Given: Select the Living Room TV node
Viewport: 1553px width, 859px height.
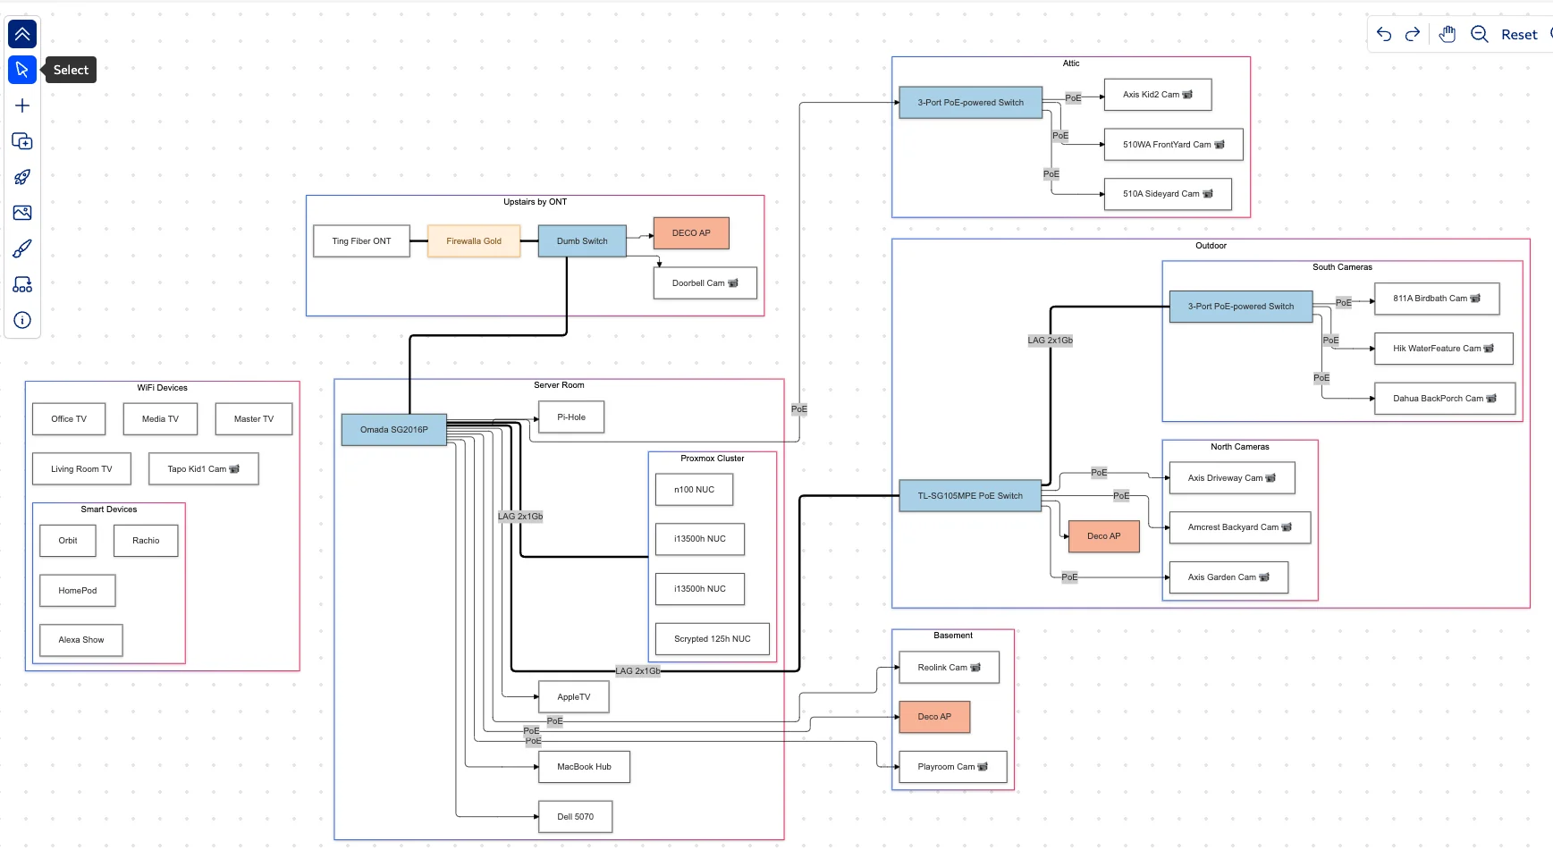Looking at the screenshot, I should 81,469.
